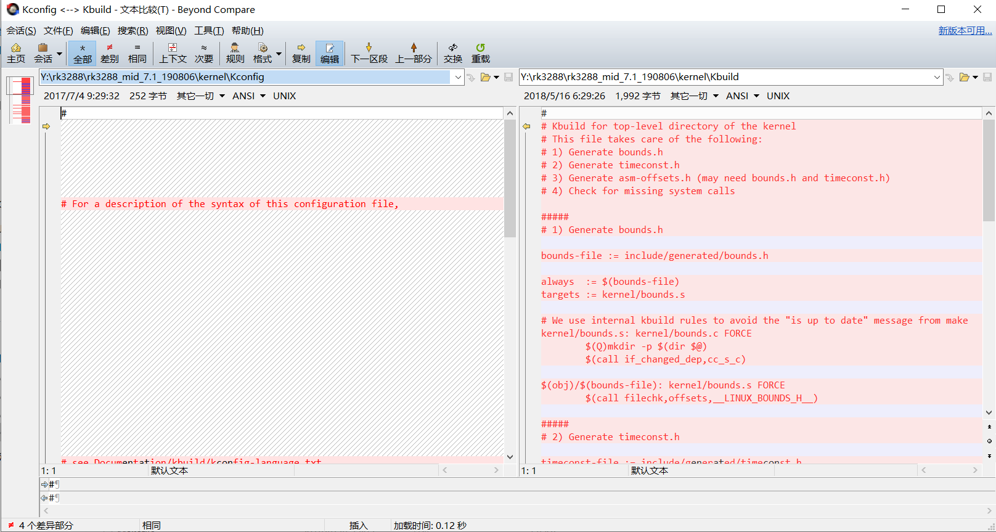
Task: Expand the right open-file dropdown arrow
Action: (x=975, y=78)
